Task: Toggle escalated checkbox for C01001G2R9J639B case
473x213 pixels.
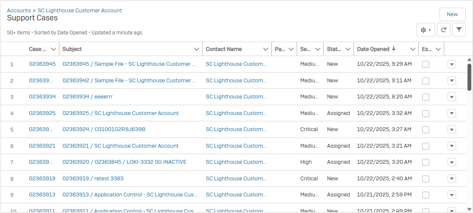Action: tap(426, 129)
